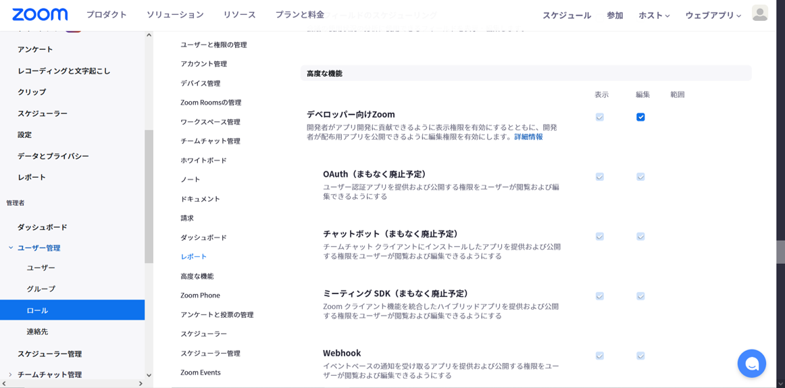Image resolution: width=785 pixels, height=388 pixels.
Task: Jump to アンケートと投票の管理 section
Action: click(x=217, y=315)
